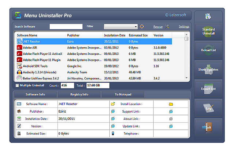Click the Android SDK Tools icon

[19, 66]
